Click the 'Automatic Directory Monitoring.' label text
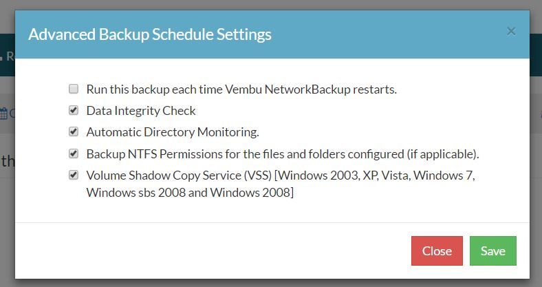 173,132
